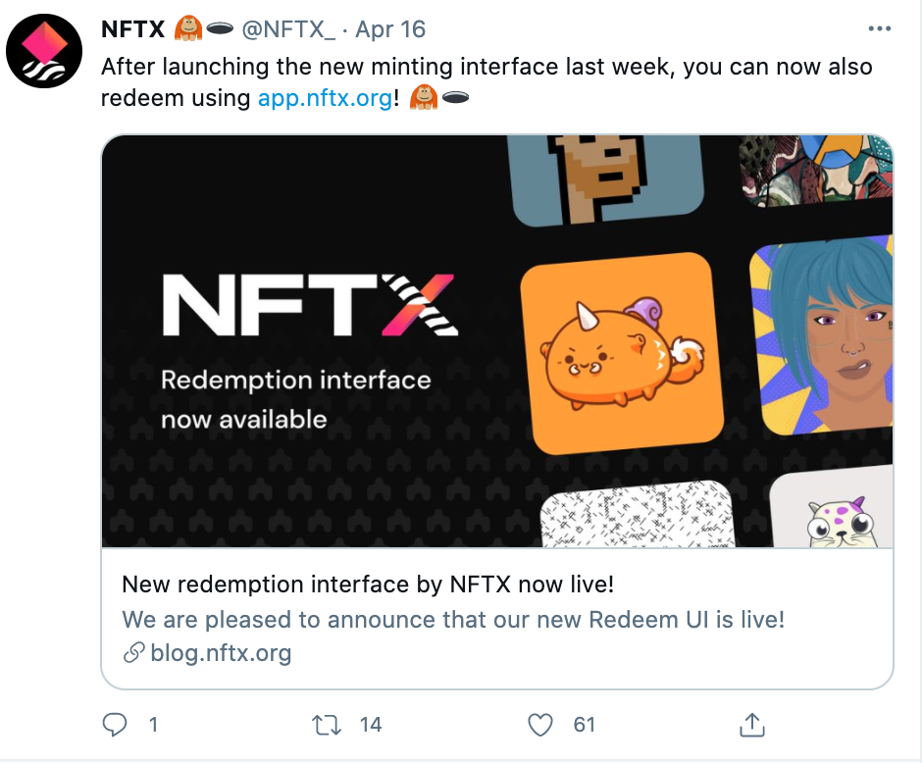
Task: Click the reply speech bubble icon
Action: [115, 724]
